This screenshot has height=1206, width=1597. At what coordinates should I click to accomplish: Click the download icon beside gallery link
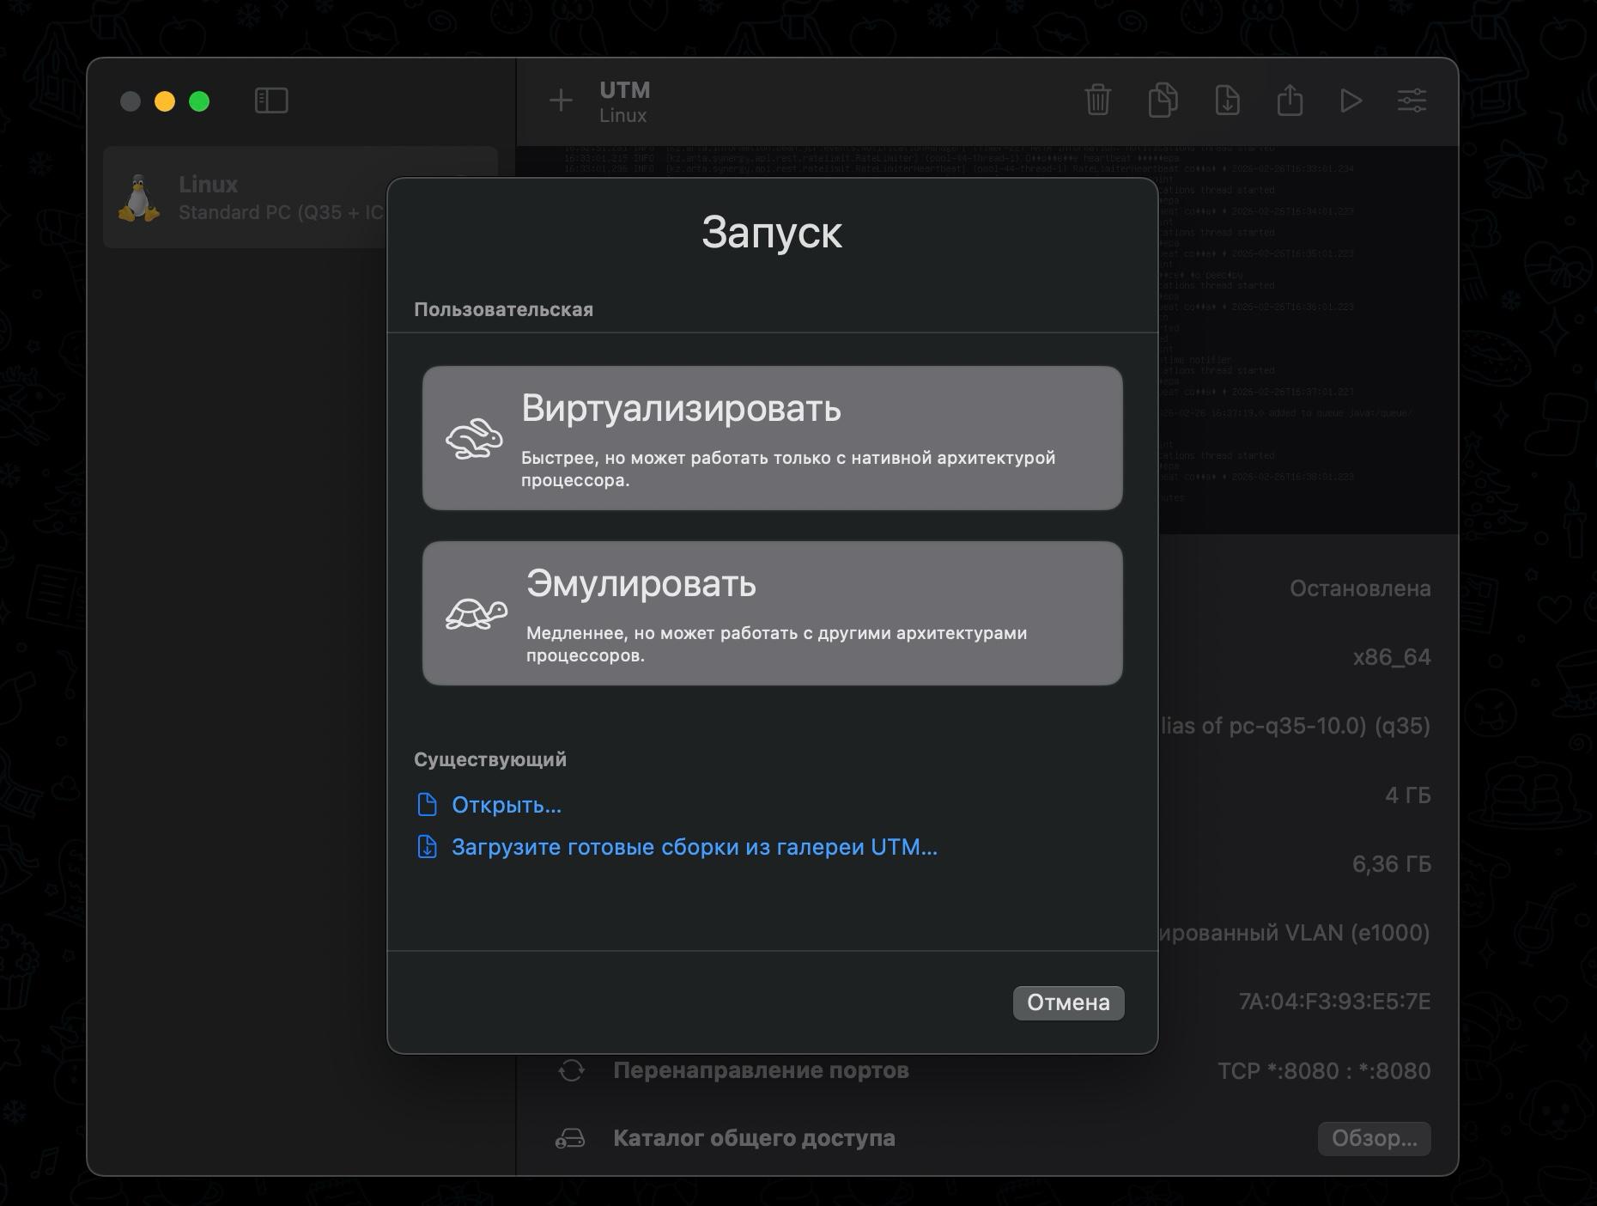pos(427,847)
